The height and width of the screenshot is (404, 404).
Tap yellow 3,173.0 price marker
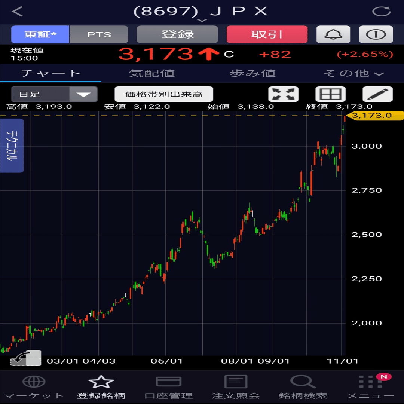pyautogui.click(x=375, y=116)
